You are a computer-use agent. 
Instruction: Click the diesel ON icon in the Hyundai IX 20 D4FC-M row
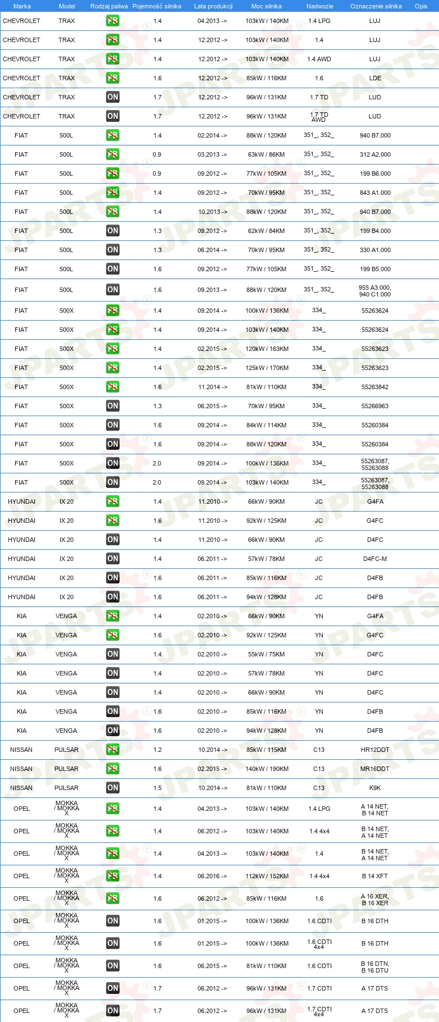coord(113,559)
